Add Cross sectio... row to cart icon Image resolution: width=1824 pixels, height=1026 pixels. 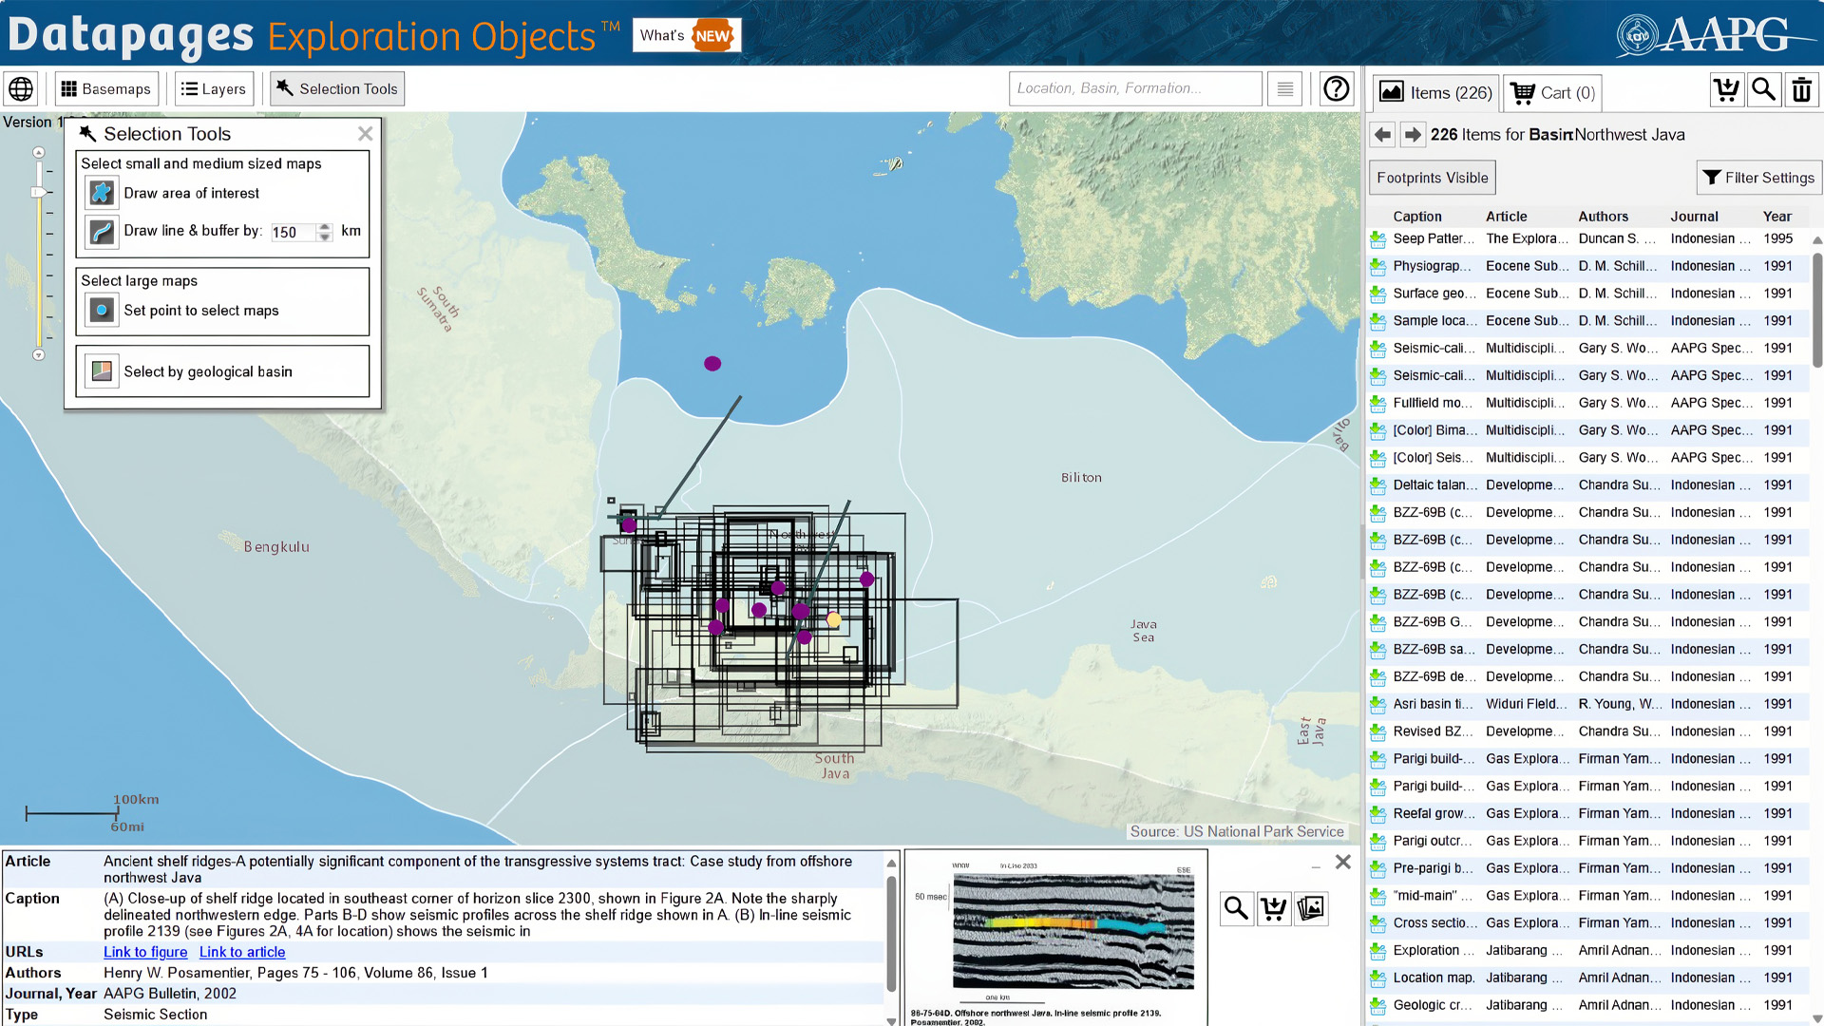point(1378,923)
